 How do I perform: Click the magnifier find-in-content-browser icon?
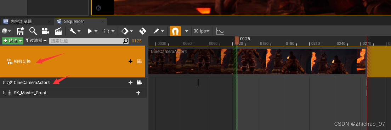(33, 31)
